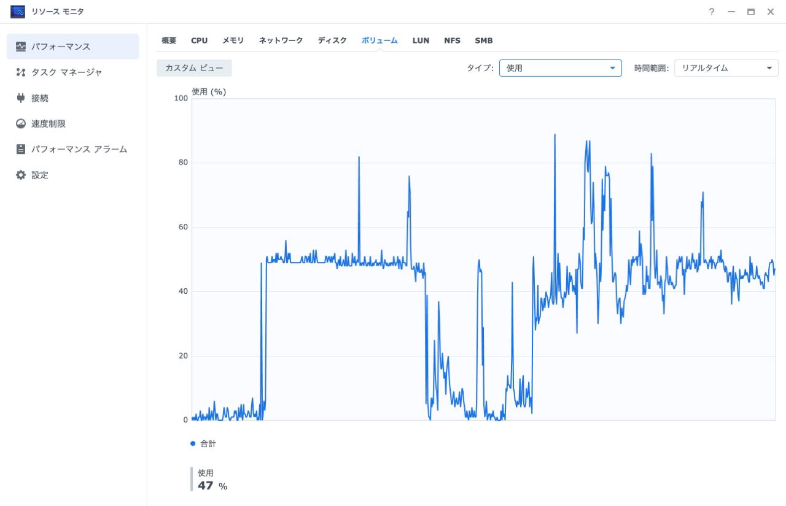Click the Resource Monitor app icon in title bar
This screenshot has width=786, height=506.
(x=18, y=12)
